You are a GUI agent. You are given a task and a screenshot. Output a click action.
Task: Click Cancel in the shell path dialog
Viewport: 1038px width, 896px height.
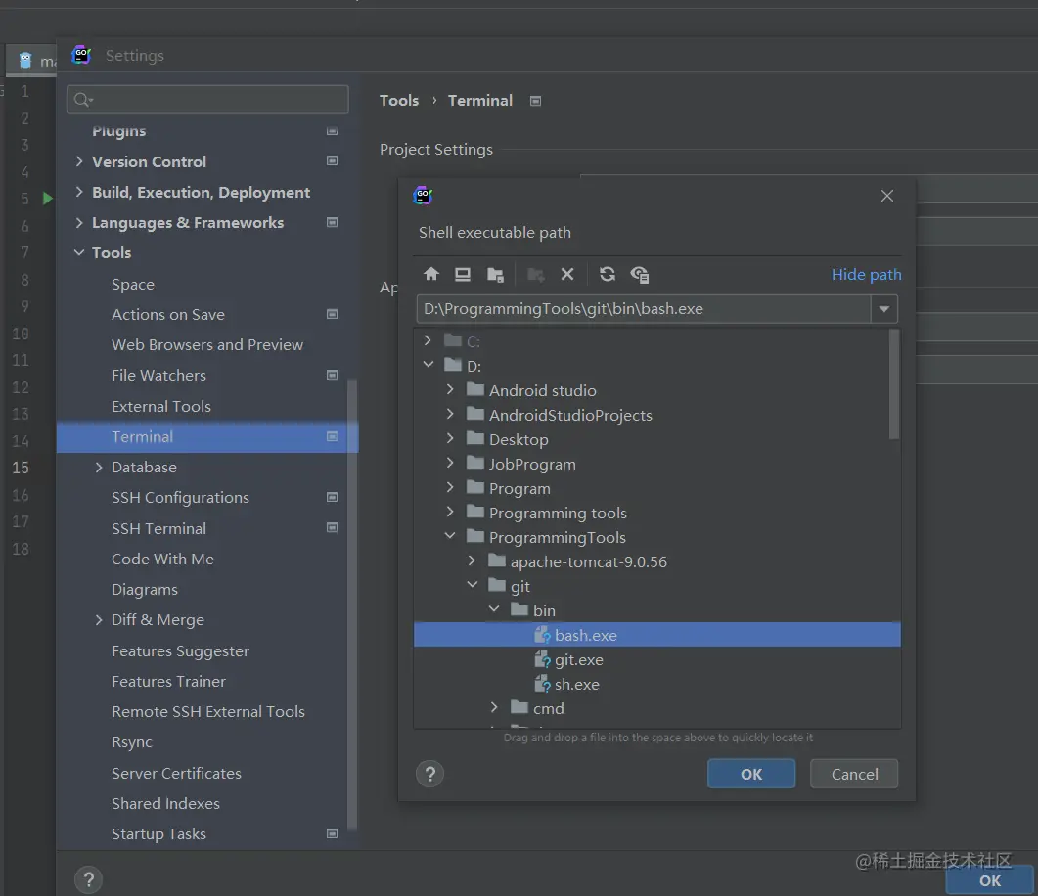click(855, 774)
